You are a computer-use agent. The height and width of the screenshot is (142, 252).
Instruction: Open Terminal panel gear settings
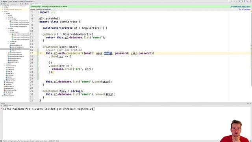click(248, 103)
